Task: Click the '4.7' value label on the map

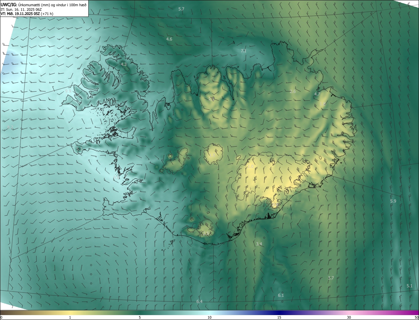Action: point(317,94)
